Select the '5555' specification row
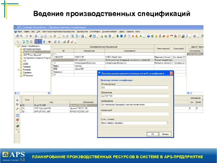Screen dimensions: 217x163 coord(119,69)
